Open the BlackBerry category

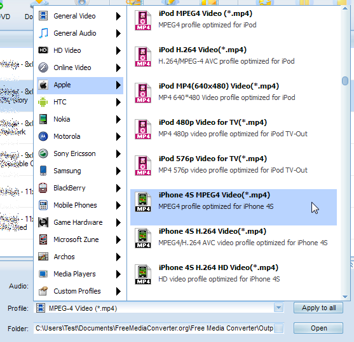coord(80,188)
